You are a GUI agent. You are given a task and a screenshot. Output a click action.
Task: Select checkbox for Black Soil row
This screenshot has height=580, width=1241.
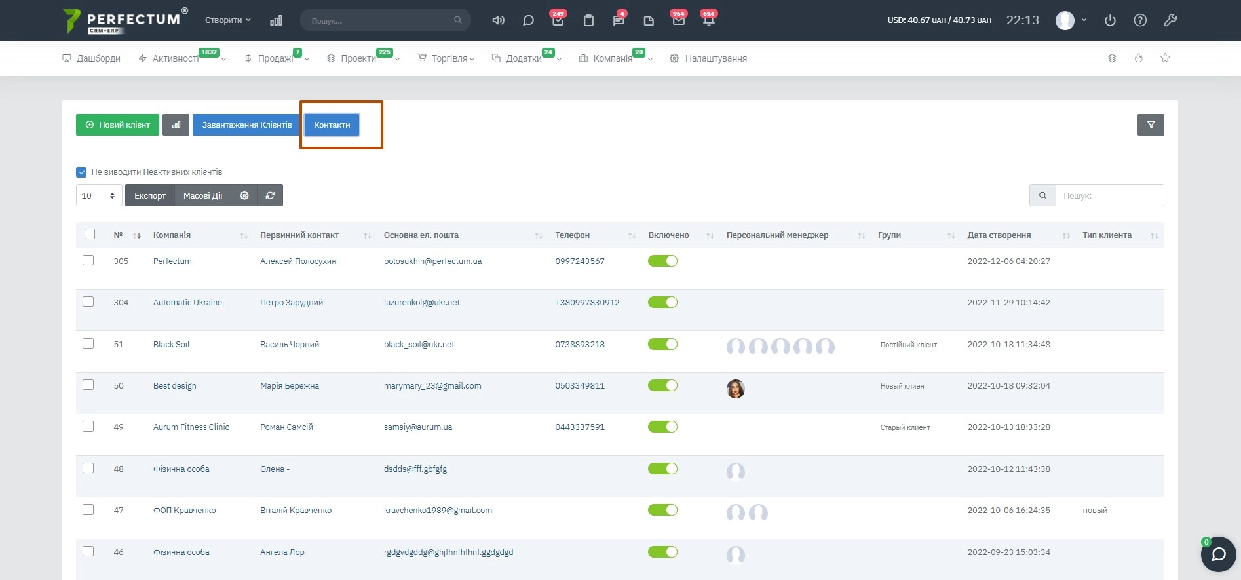point(88,343)
